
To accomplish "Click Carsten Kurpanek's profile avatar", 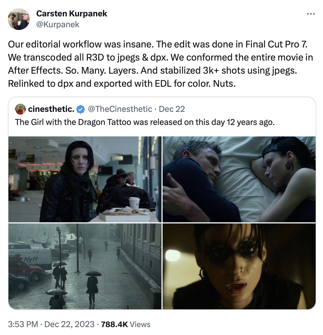I will (x=19, y=19).
